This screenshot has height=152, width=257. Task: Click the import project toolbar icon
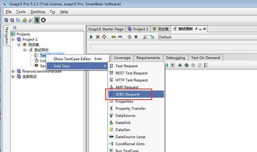point(12,20)
